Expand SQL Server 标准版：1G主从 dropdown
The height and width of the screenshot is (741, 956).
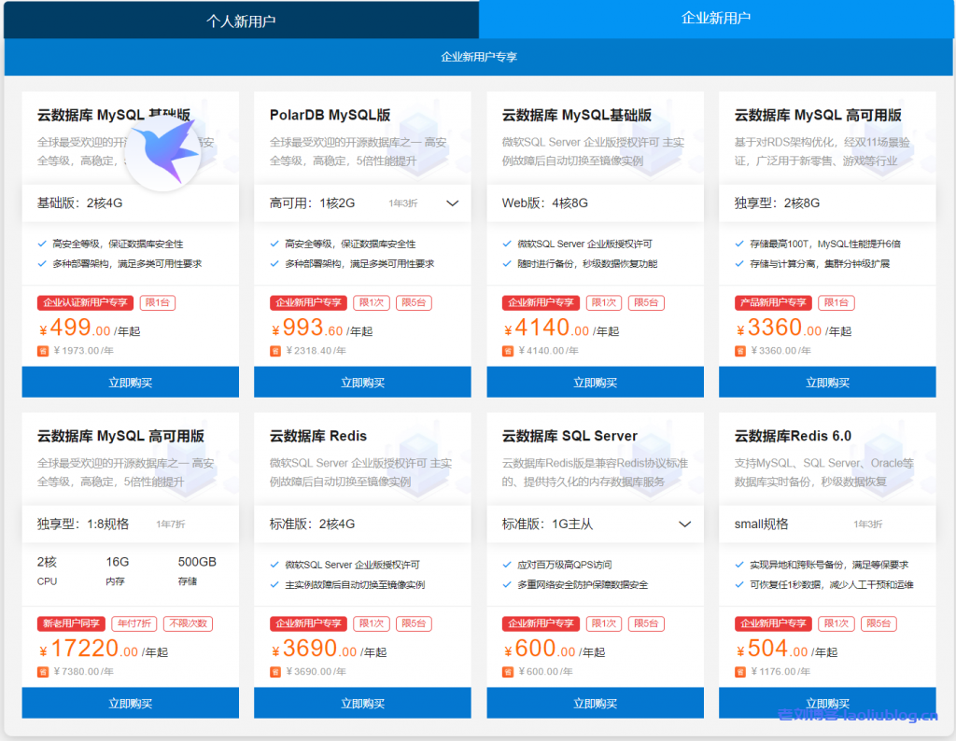click(x=685, y=524)
